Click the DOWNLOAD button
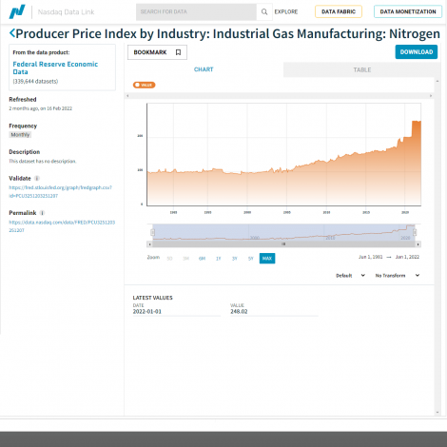447x447 pixels. point(417,52)
